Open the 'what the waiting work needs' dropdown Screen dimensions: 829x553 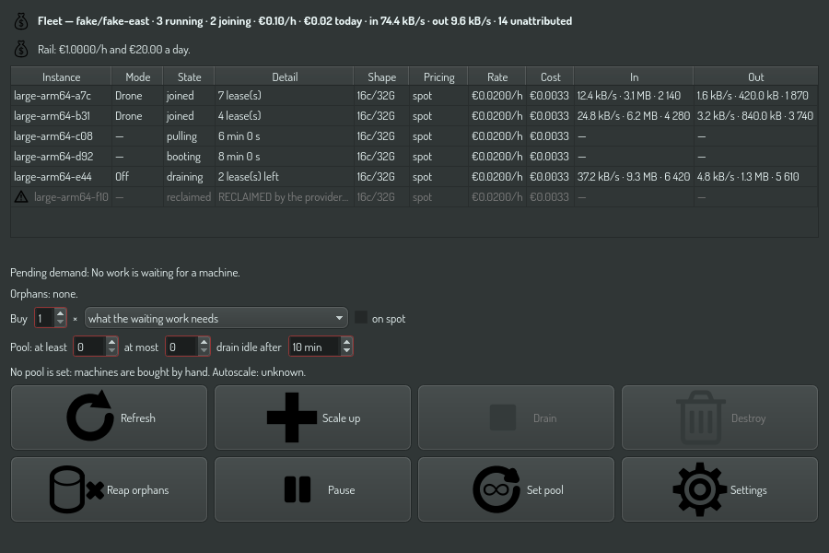click(x=216, y=318)
